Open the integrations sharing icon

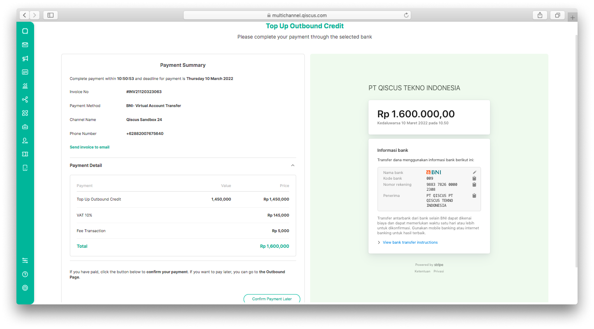pos(25,99)
